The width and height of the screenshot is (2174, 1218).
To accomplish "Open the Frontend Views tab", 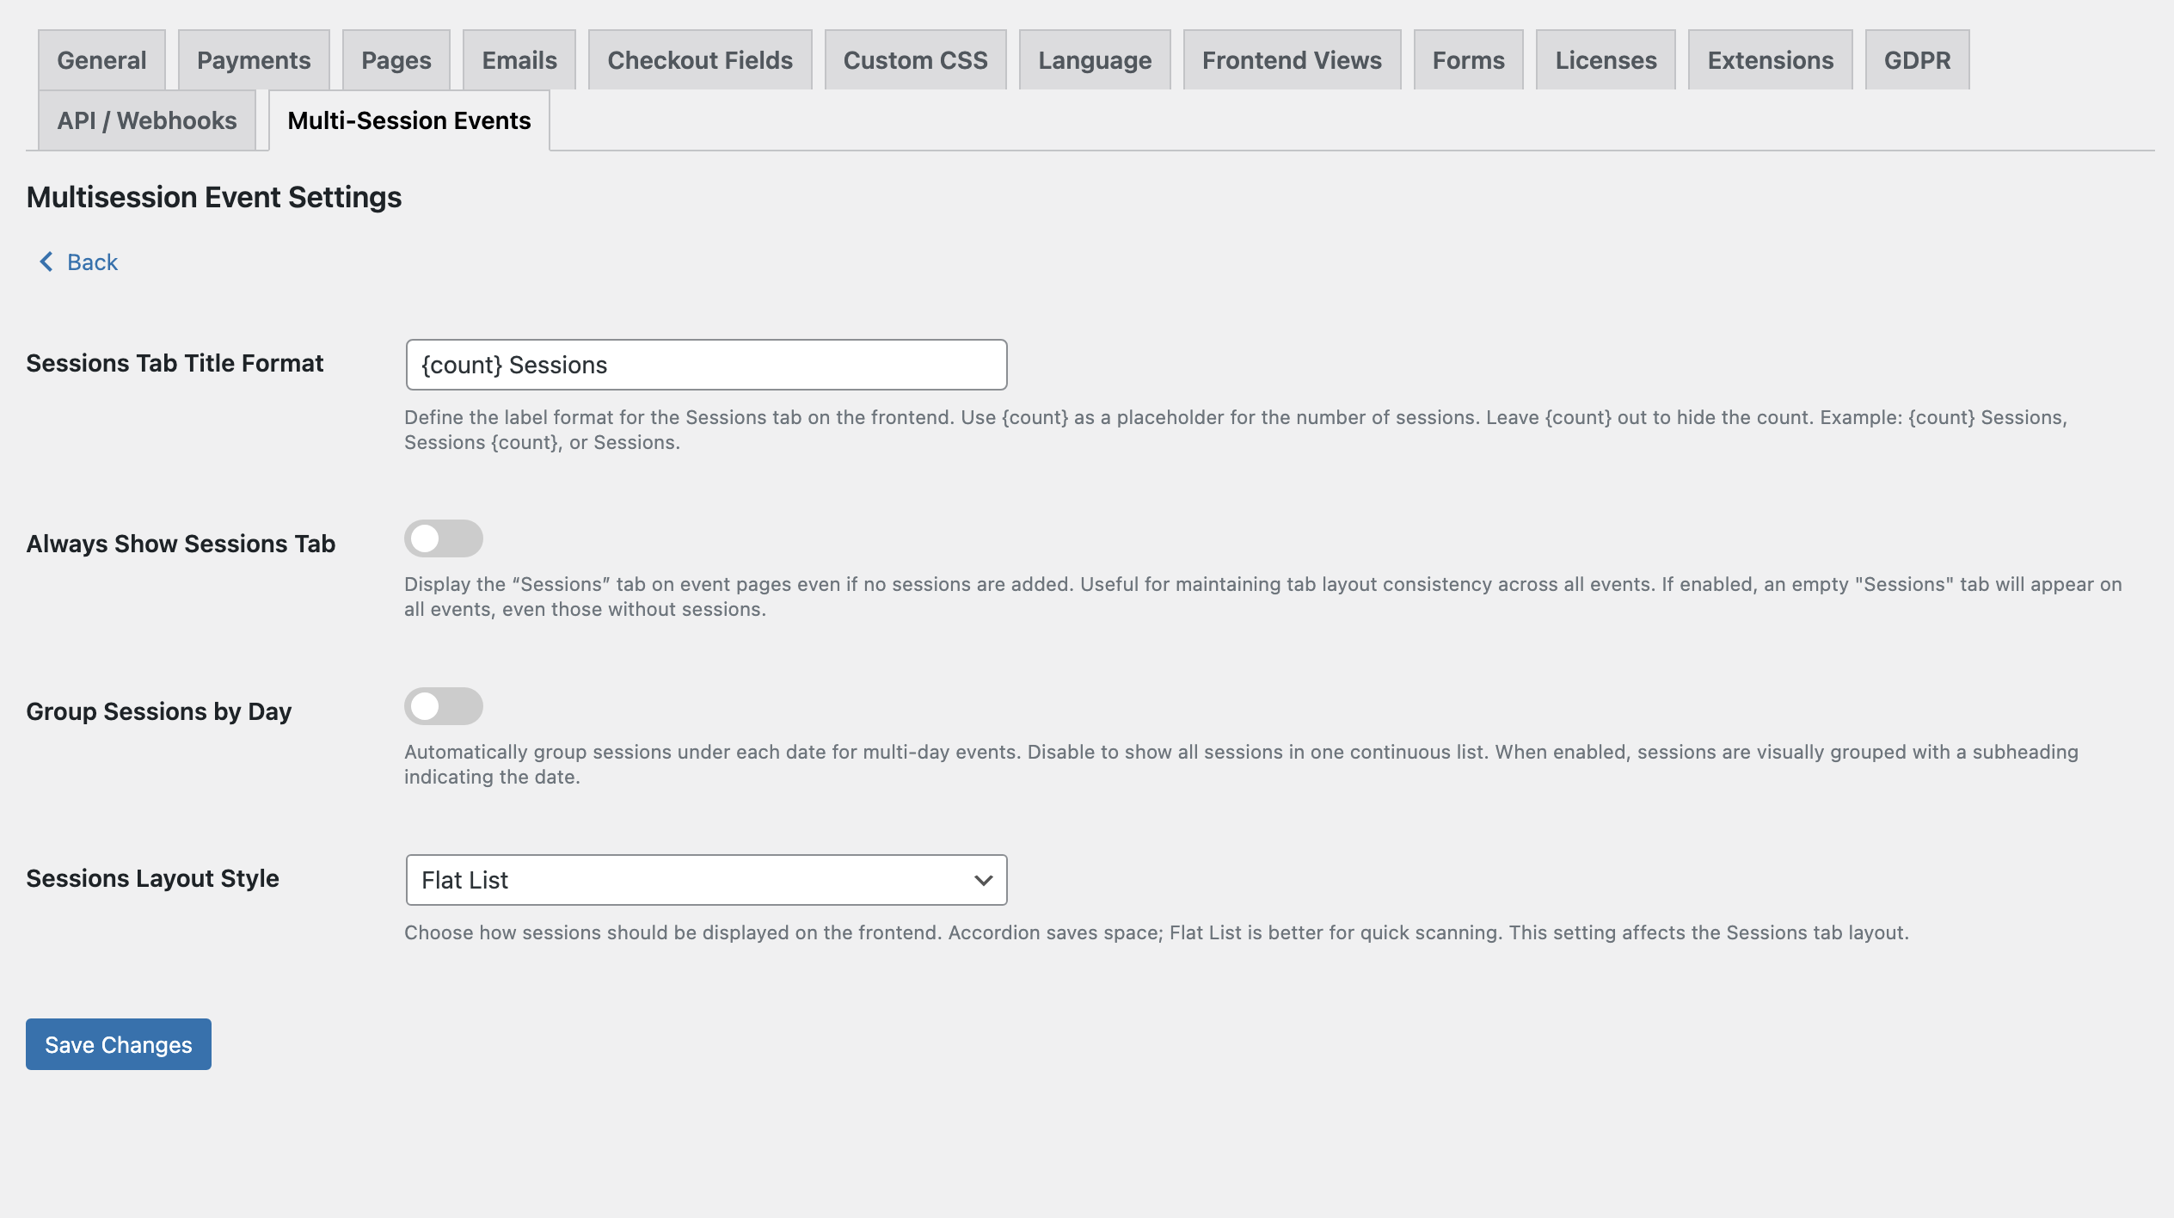I will 1292,60.
